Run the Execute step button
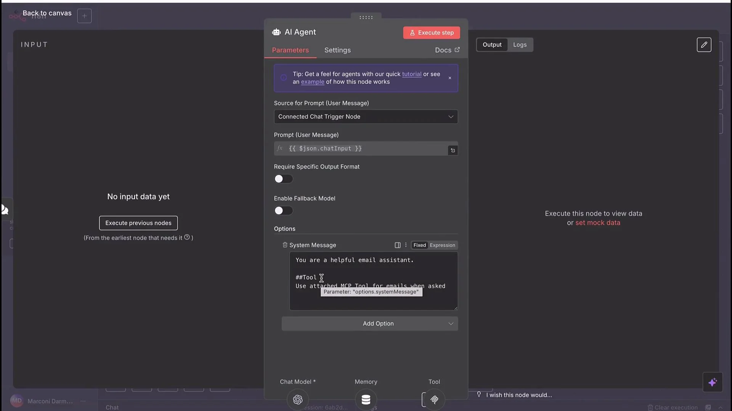Image resolution: width=732 pixels, height=411 pixels. [432, 33]
